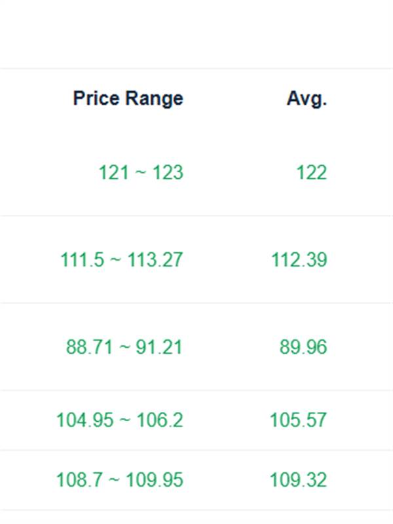
Task: Select the 108.7 ~ 109.95 price range cell
Action: pyautogui.click(x=120, y=480)
